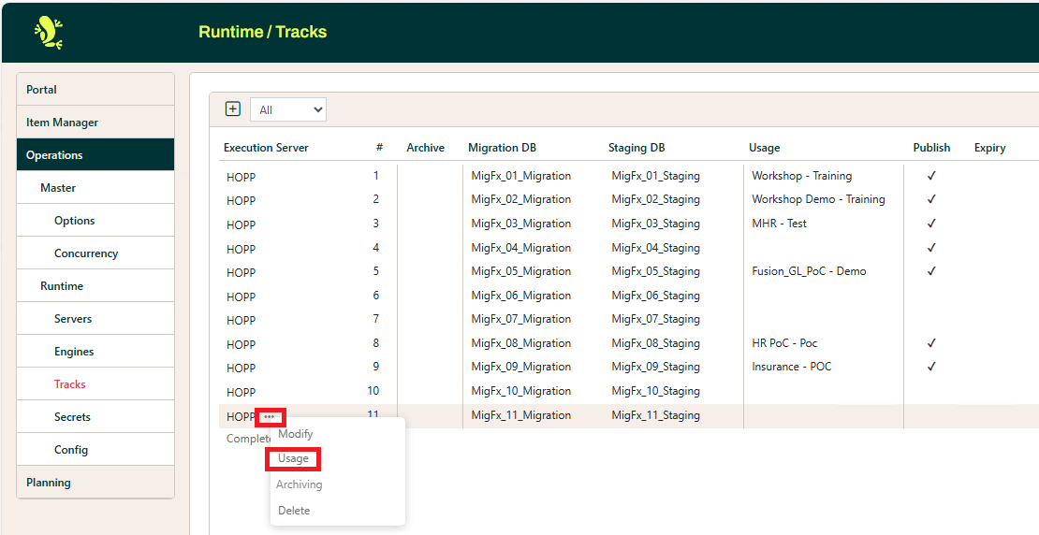Open Servers sidebar entry

95,319
